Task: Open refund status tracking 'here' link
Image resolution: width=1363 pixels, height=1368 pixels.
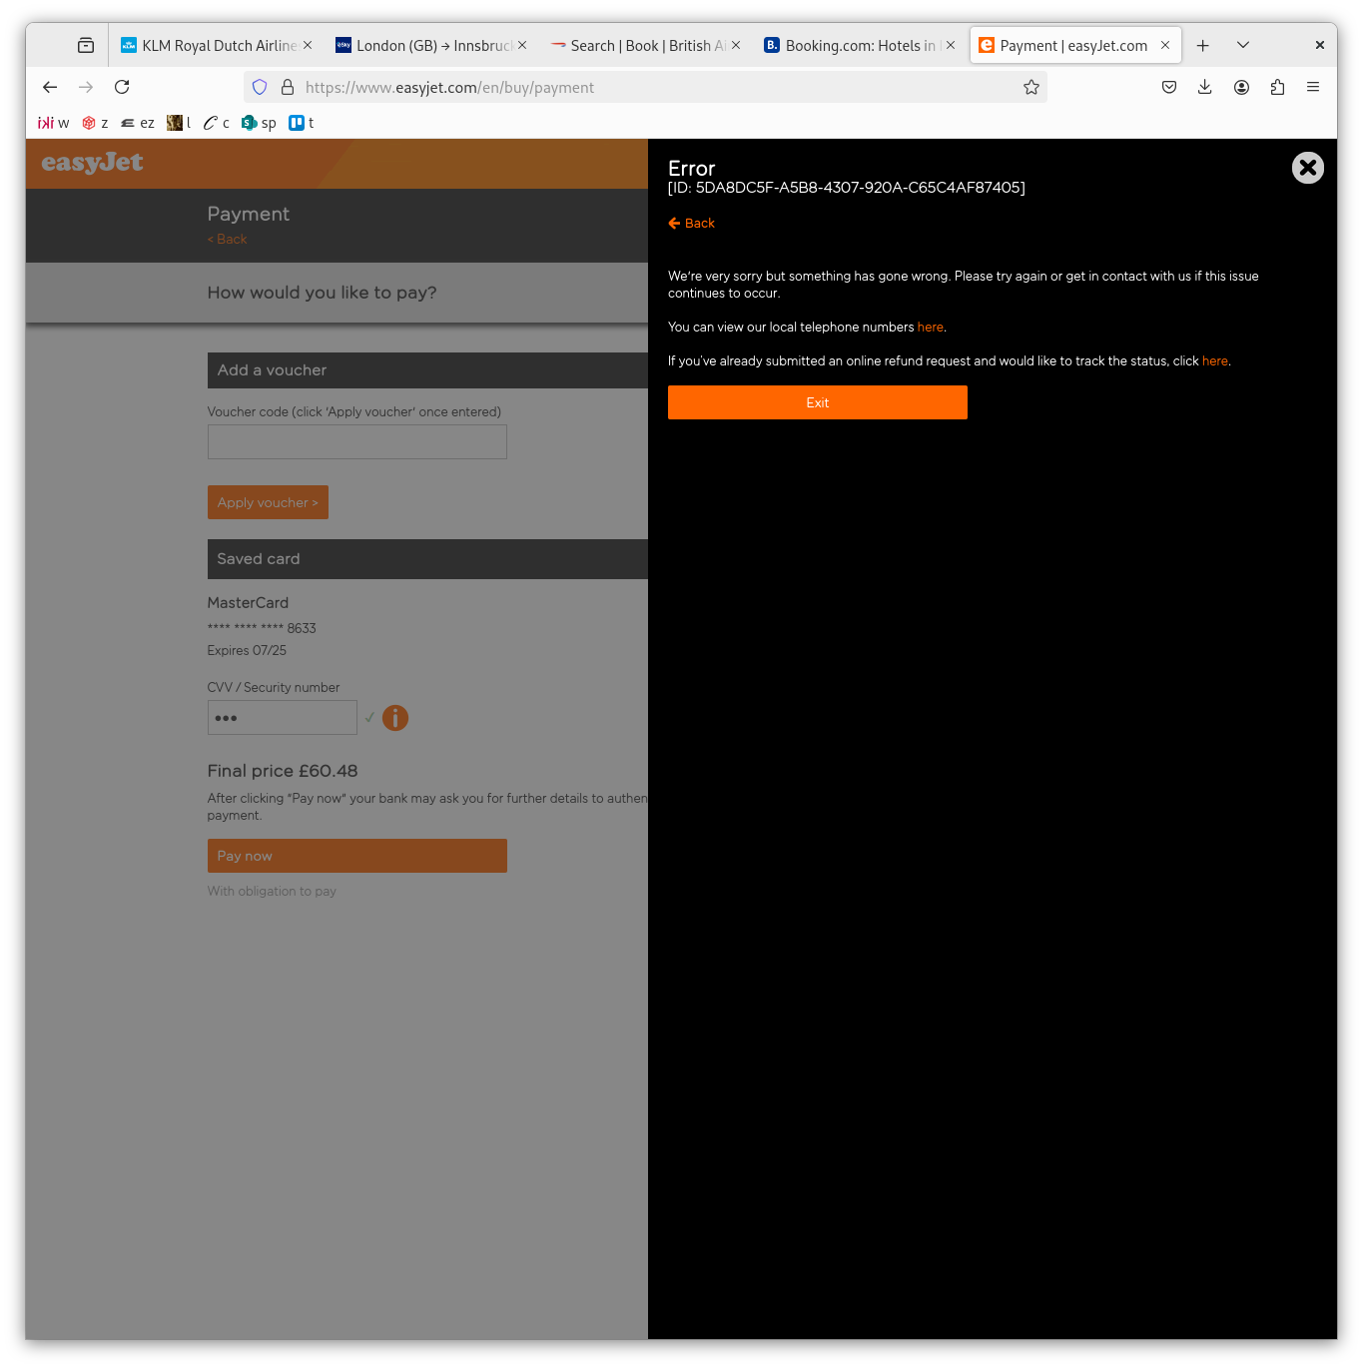Action: point(1214,361)
